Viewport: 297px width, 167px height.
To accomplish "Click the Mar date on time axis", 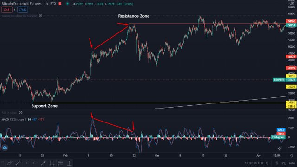I will (157, 156).
